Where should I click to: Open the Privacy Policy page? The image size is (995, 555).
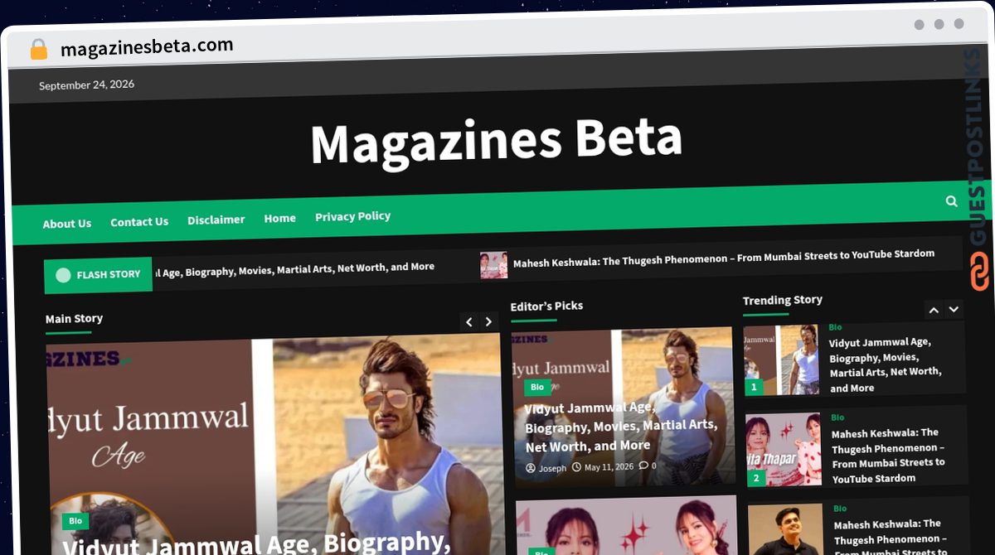click(x=352, y=216)
